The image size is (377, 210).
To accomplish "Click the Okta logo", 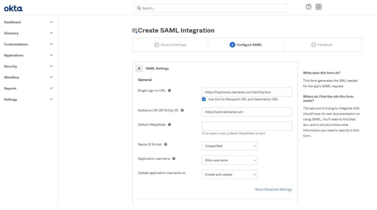I will coord(13,8).
